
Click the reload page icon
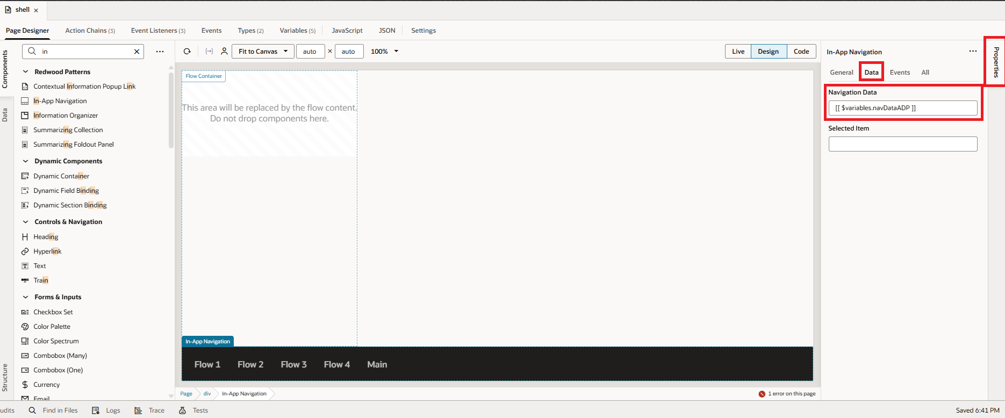(187, 52)
